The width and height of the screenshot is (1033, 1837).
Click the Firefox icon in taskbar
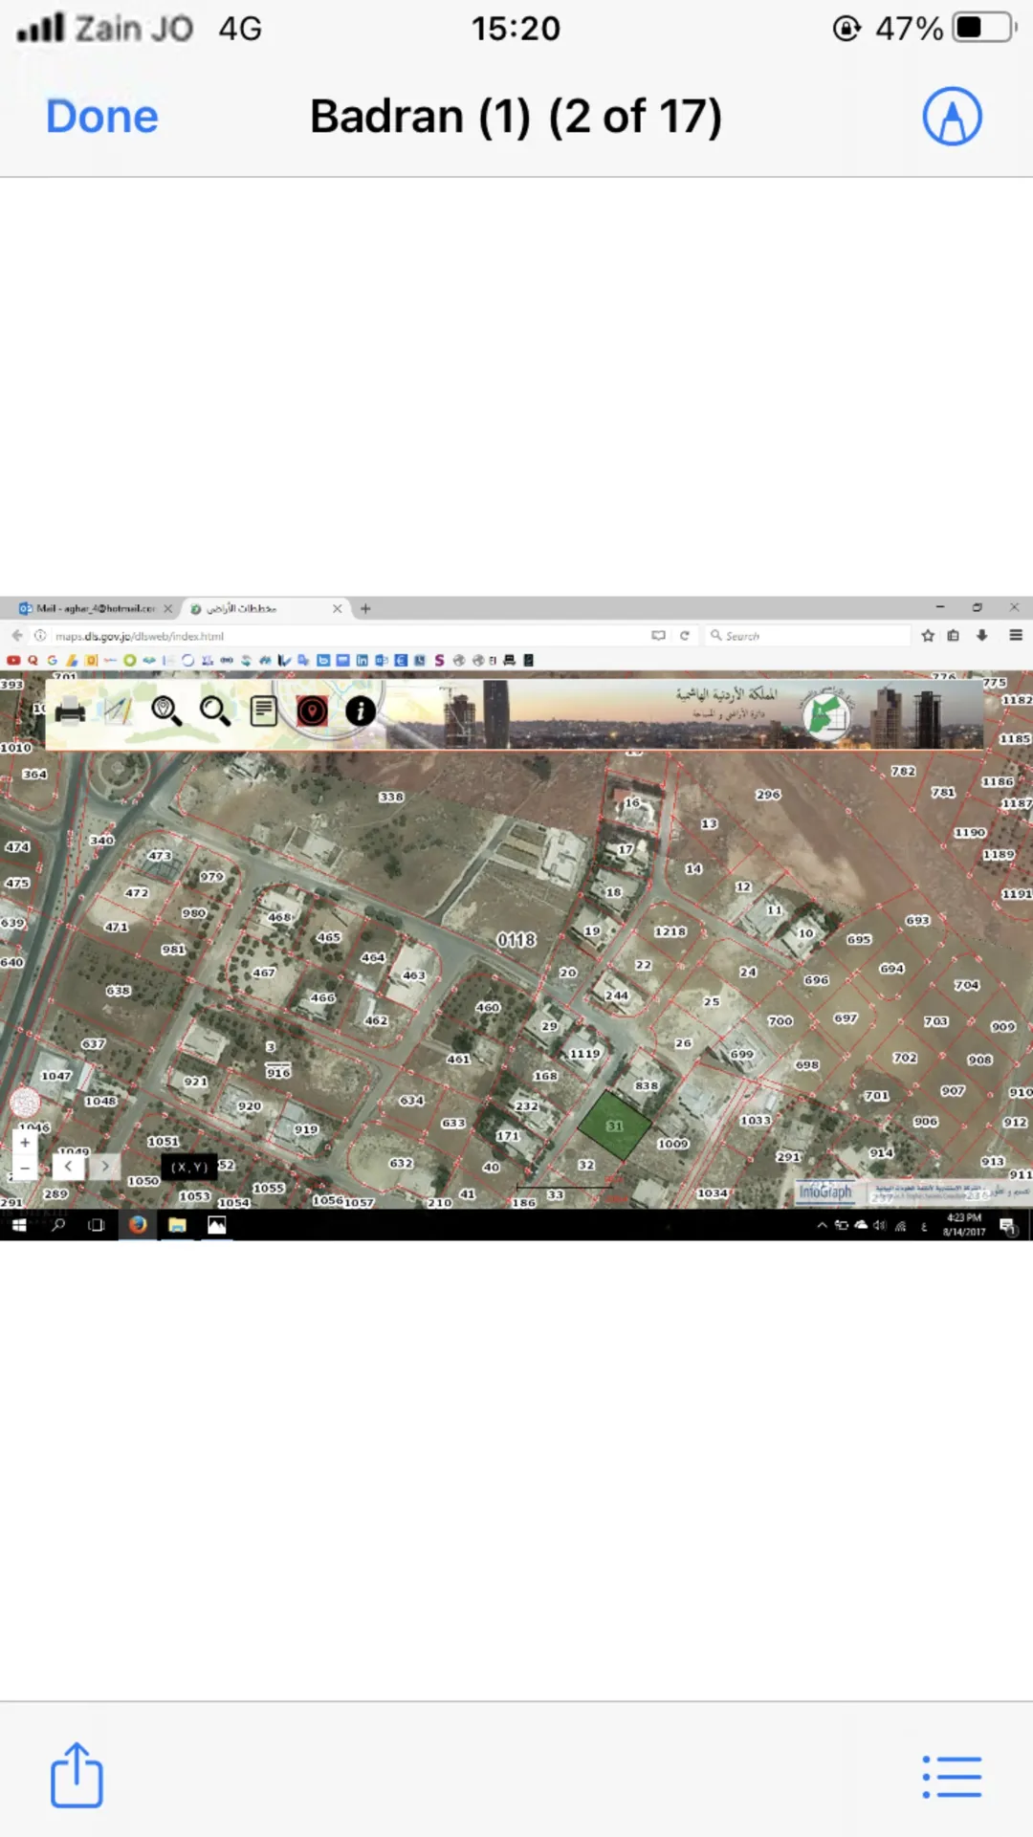click(138, 1225)
